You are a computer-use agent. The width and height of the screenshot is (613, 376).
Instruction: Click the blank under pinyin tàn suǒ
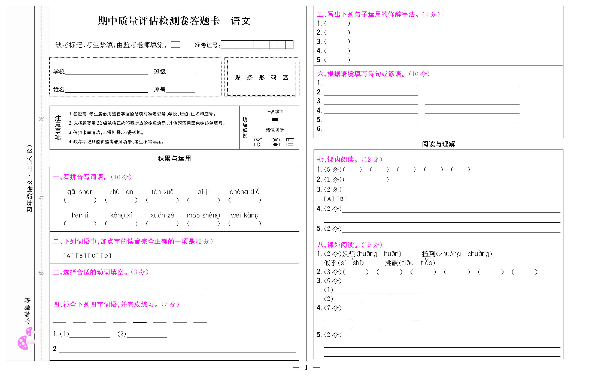point(162,200)
